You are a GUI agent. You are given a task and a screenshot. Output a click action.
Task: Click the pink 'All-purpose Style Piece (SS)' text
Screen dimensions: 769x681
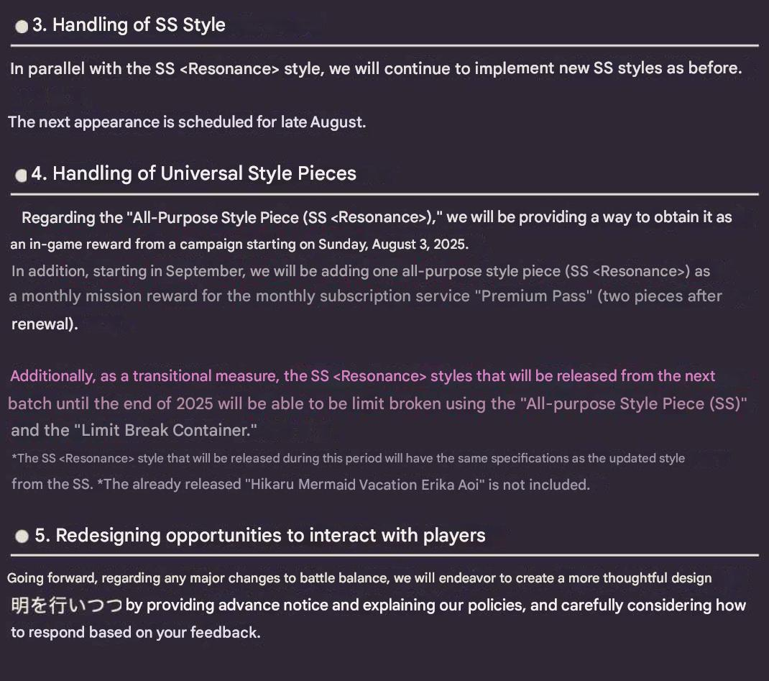632,403
